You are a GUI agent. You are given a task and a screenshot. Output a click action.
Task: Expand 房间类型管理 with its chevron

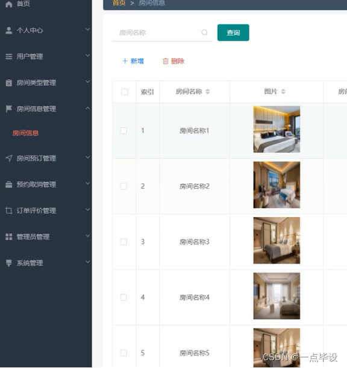87,81
